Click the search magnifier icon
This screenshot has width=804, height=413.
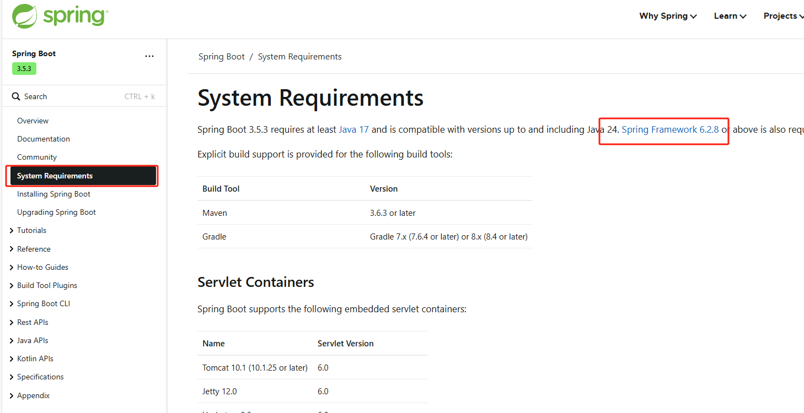[16, 96]
